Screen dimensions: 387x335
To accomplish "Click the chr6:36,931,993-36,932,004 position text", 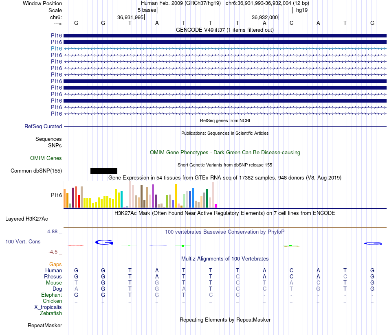I will point(259,3).
